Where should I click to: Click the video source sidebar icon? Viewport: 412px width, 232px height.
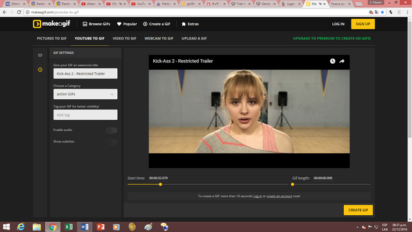[x=40, y=55]
